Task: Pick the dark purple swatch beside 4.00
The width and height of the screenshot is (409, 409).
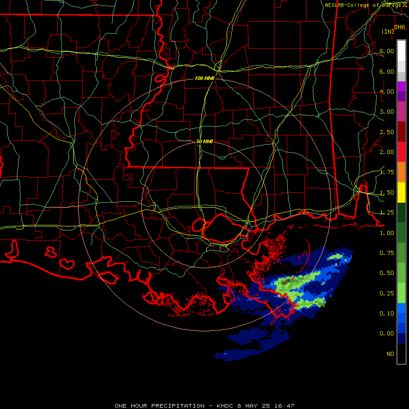Action: click(401, 96)
